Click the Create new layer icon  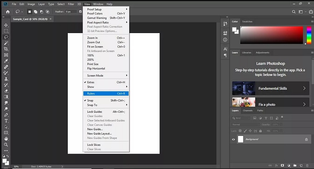point(301,165)
